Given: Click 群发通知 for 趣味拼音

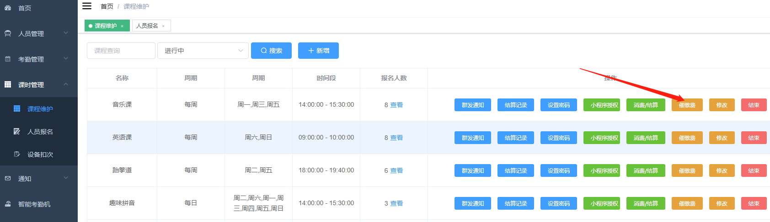Looking at the screenshot, I should click(473, 203).
